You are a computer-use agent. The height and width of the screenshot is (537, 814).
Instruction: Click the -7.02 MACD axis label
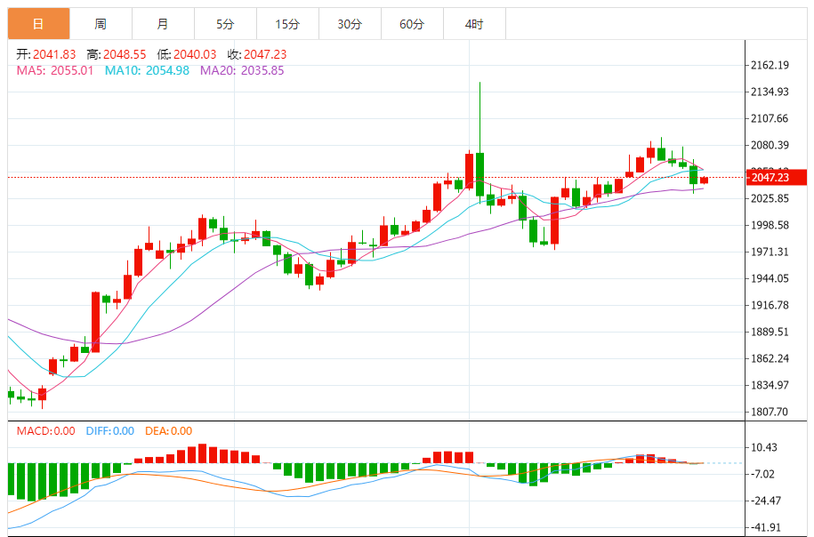(x=764, y=474)
